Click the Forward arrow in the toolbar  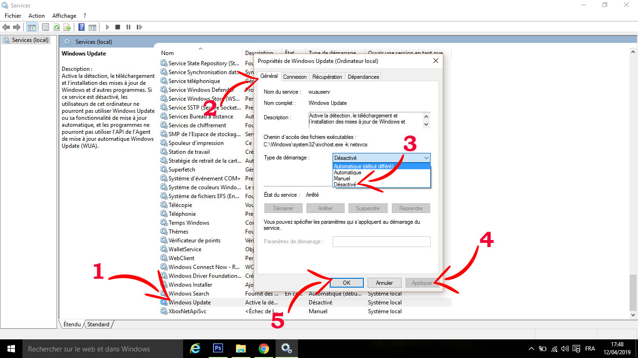pos(17,27)
